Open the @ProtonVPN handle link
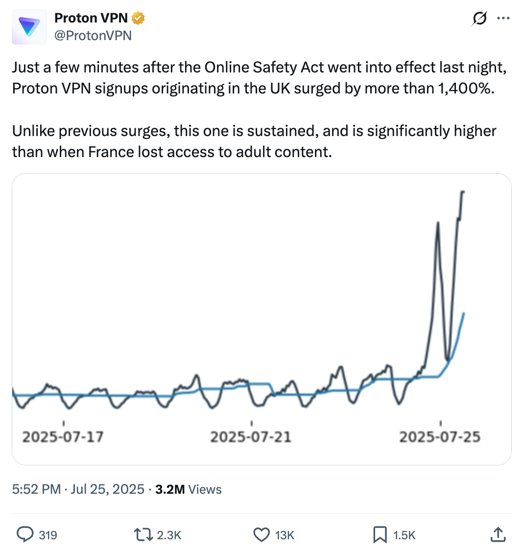This screenshot has width=523, height=551. coord(93,35)
